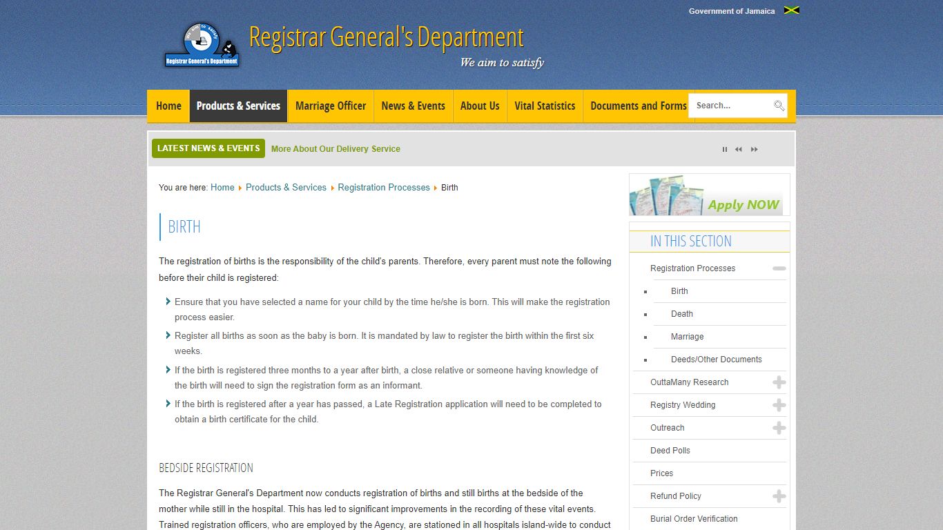Expand the OuttaMany Research section
The image size is (943, 530).
pyautogui.click(x=779, y=382)
